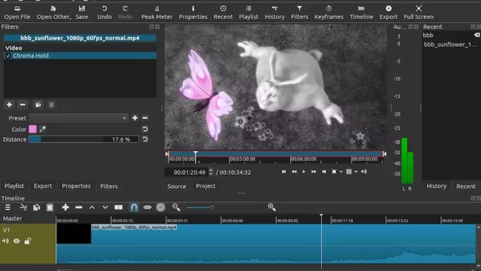Image resolution: width=481 pixels, height=271 pixels.
Task: Play the video
Action: tap(303, 172)
